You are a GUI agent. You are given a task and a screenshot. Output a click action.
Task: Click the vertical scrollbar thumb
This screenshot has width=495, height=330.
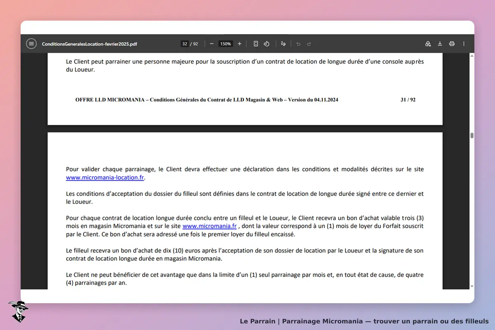point(472,135)
